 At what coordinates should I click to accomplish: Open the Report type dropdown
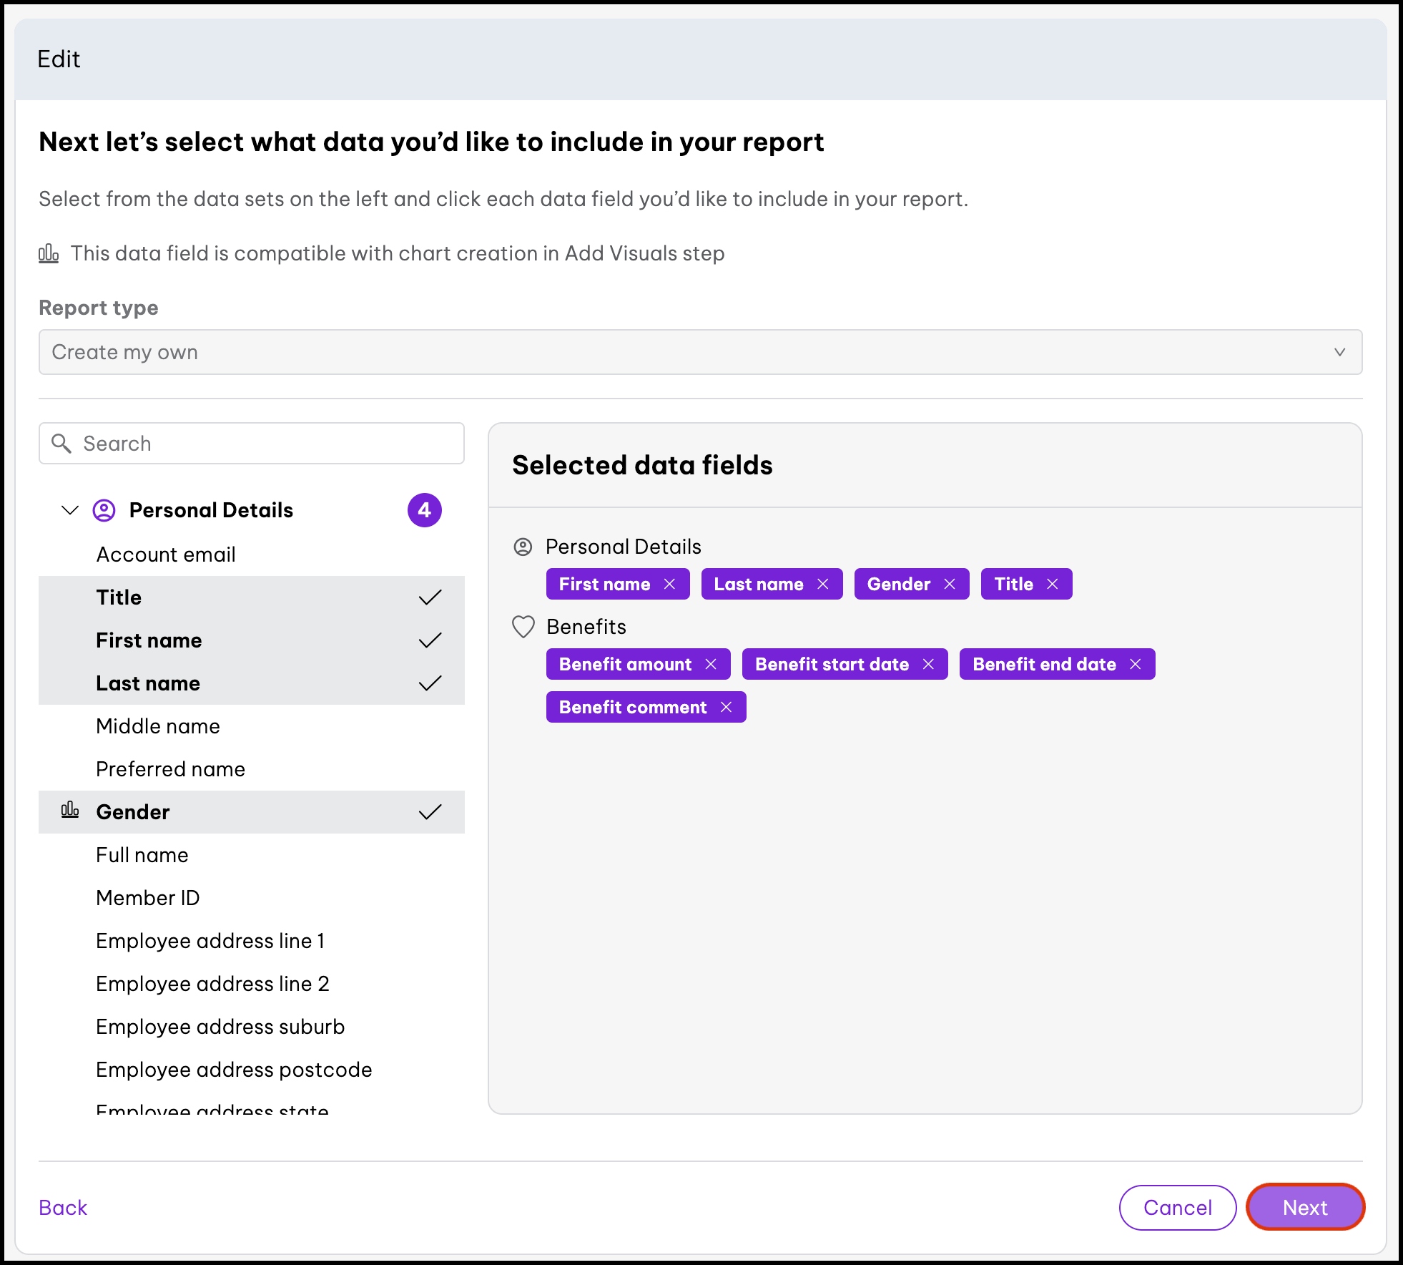[x=700, y=352]
